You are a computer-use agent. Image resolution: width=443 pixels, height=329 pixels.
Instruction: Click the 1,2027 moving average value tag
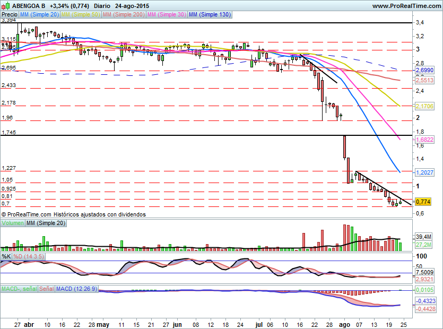[x=424, y=172]
